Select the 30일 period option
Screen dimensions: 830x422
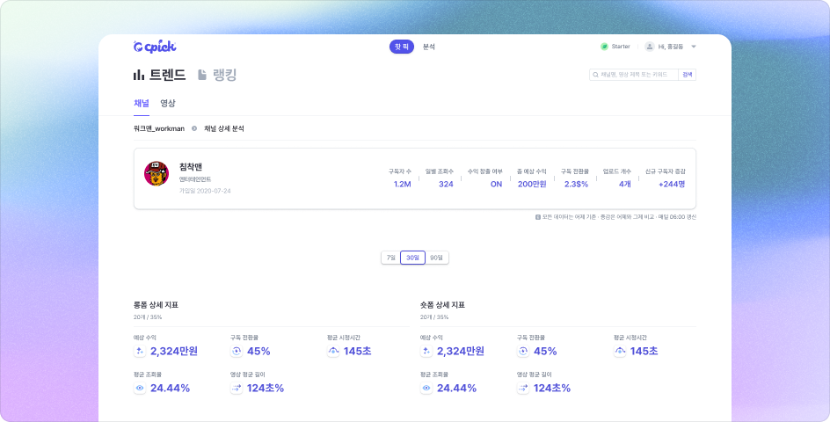pyautogui.click(x=412, y=258)
